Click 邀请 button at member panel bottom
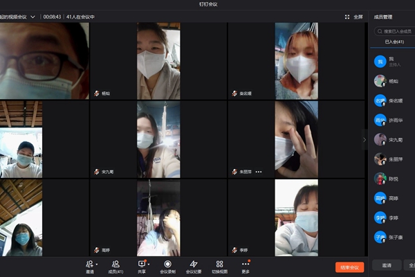Image resolution: width=415 pixels, height=277 pixels. (x=387, y=265)
